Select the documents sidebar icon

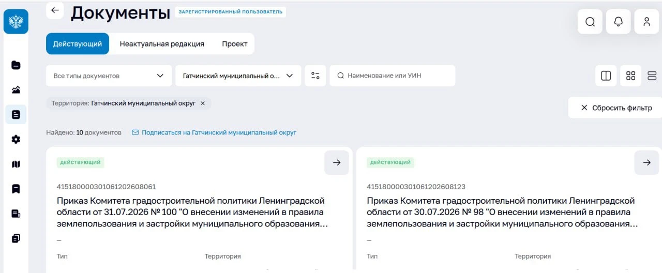click(16, 114)
